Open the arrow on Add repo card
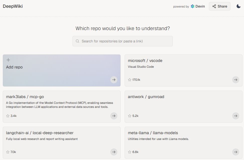 114,80
